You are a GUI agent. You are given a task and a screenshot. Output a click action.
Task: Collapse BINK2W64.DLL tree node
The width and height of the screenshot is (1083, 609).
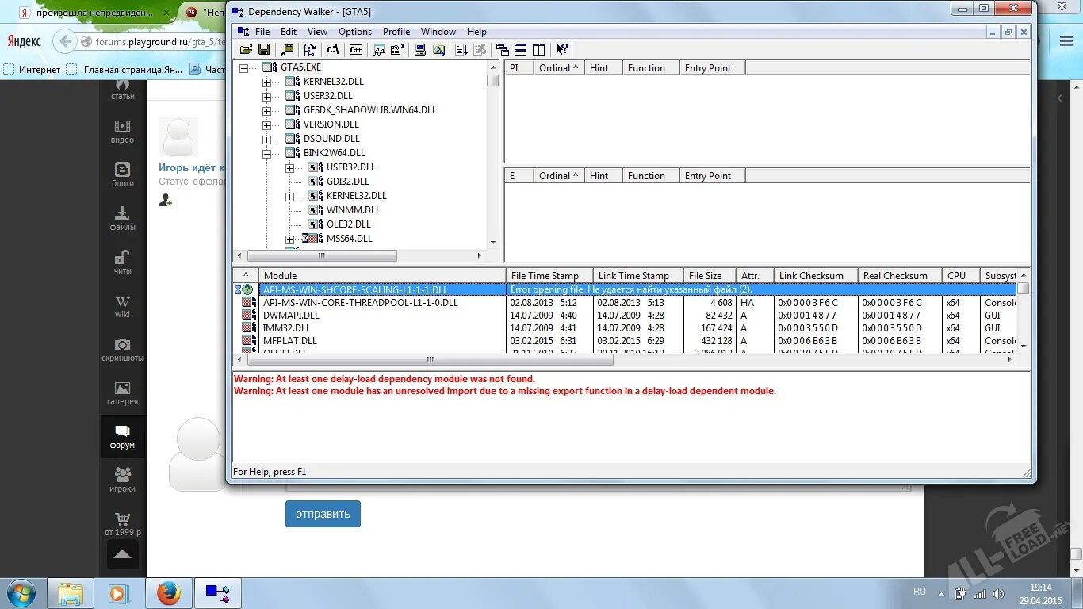coord(266,154)
